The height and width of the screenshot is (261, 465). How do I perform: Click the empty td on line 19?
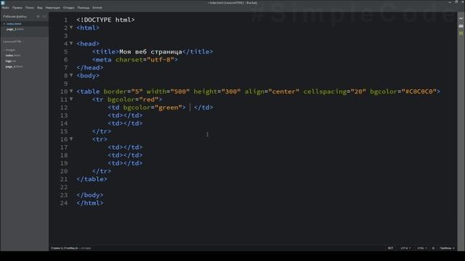(125, 163)
